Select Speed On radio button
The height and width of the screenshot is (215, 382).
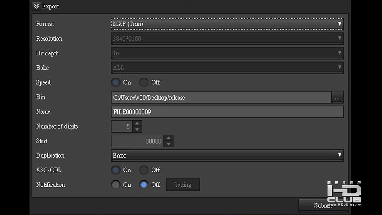pos(116,82)
